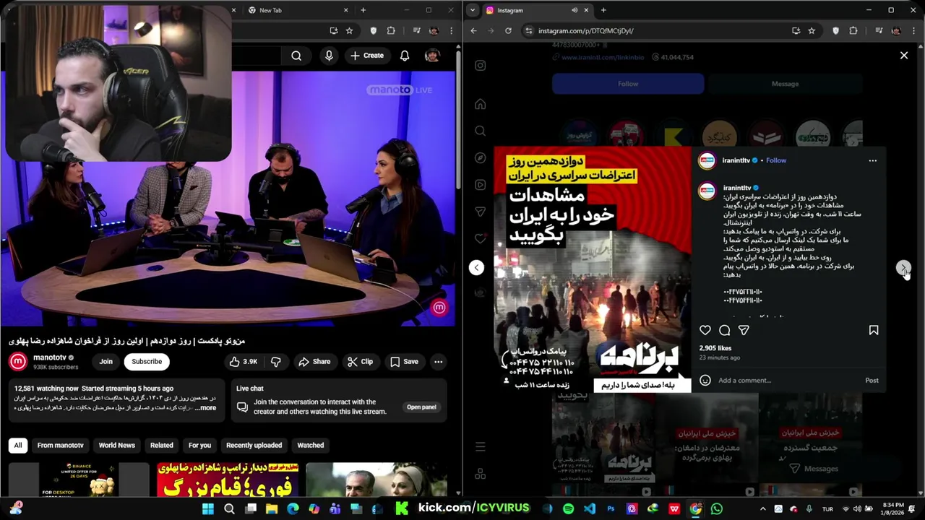This screenshot has width=925, height=520.
Task: Open Windows taskbar search
Action: (x=229, y=509)
